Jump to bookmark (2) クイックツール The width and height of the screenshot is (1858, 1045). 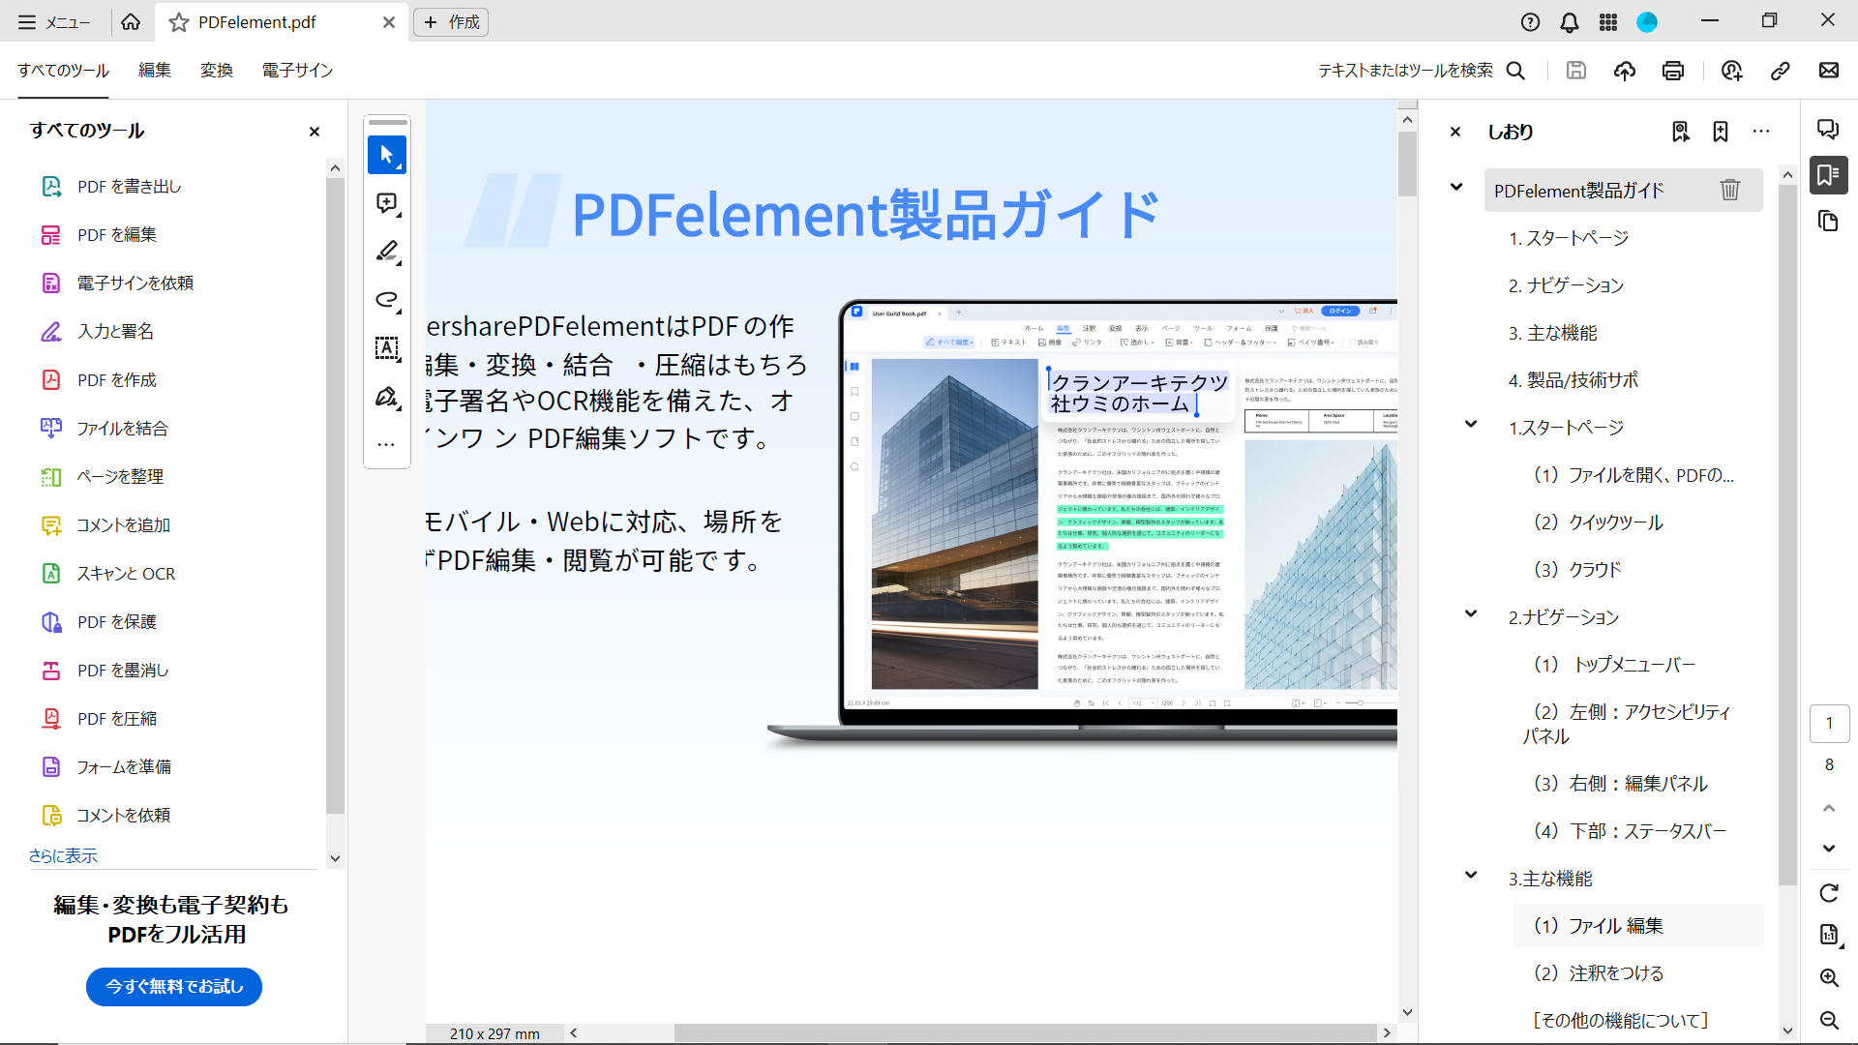point(1599,522)
